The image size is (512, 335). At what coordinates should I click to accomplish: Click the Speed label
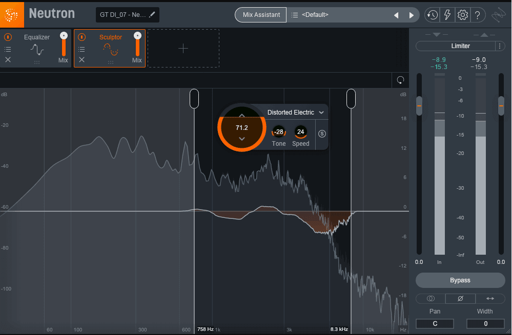point(300,144)
